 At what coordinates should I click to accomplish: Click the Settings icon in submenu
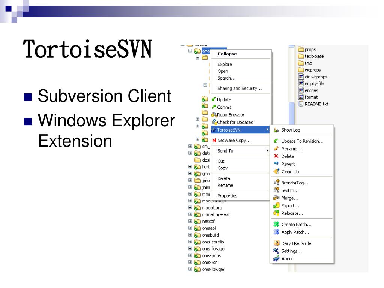pyautogui.click(x=276, y=251)
